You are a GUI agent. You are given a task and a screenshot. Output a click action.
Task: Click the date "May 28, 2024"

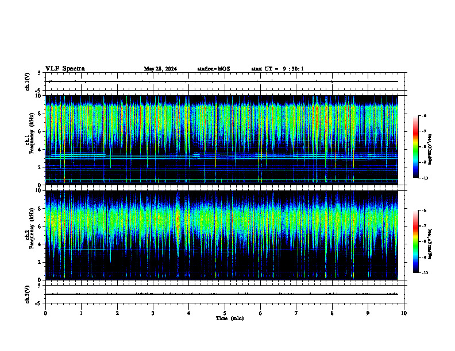[x=160, y=69]
